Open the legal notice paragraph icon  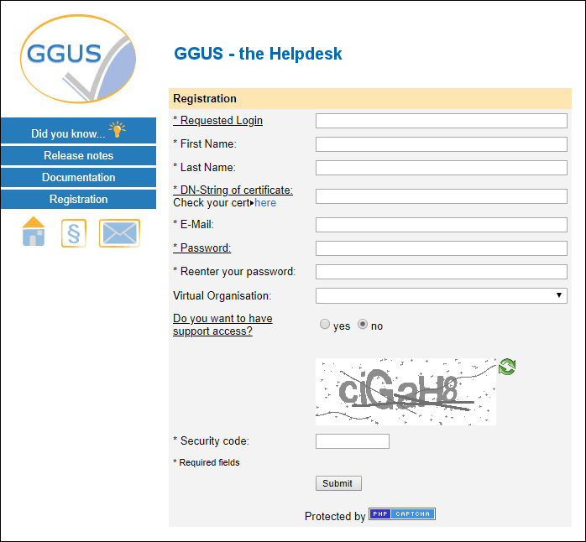point(74,233)
